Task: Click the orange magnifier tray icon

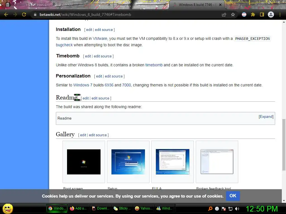Action: point(210,209)
